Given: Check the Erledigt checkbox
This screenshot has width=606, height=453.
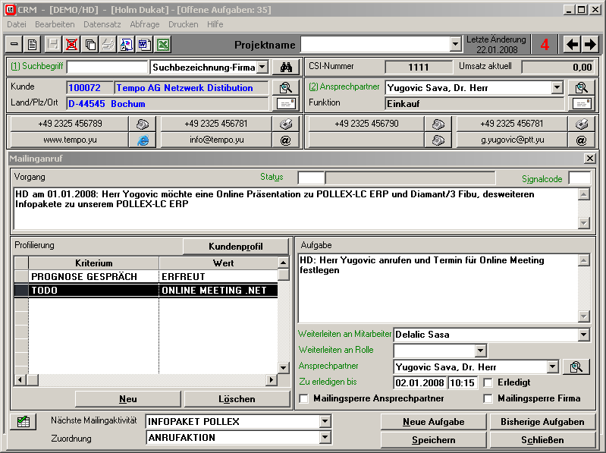Looking at the screenshot, I should click(488, 382).
